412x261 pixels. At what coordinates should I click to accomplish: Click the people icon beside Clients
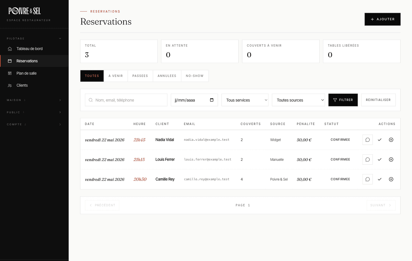click(10, 86)
